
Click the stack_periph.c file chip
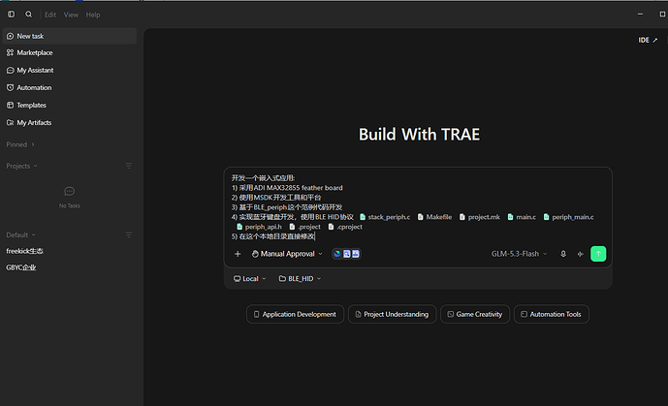[x=385, y=217]
